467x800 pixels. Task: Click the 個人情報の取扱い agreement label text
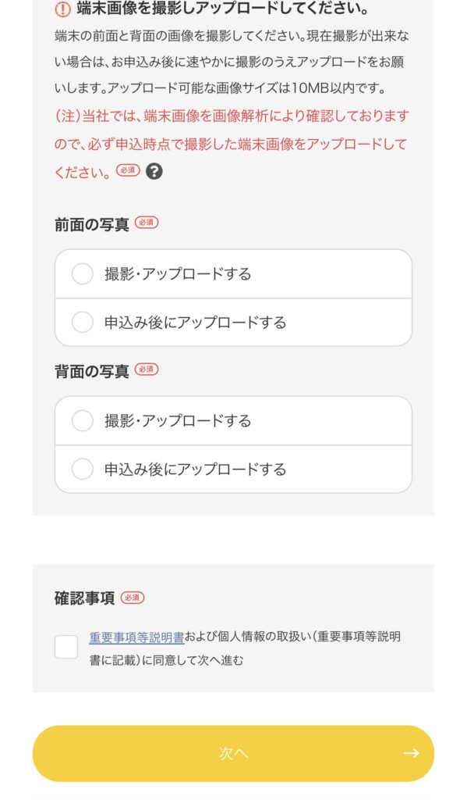point(246,648)
